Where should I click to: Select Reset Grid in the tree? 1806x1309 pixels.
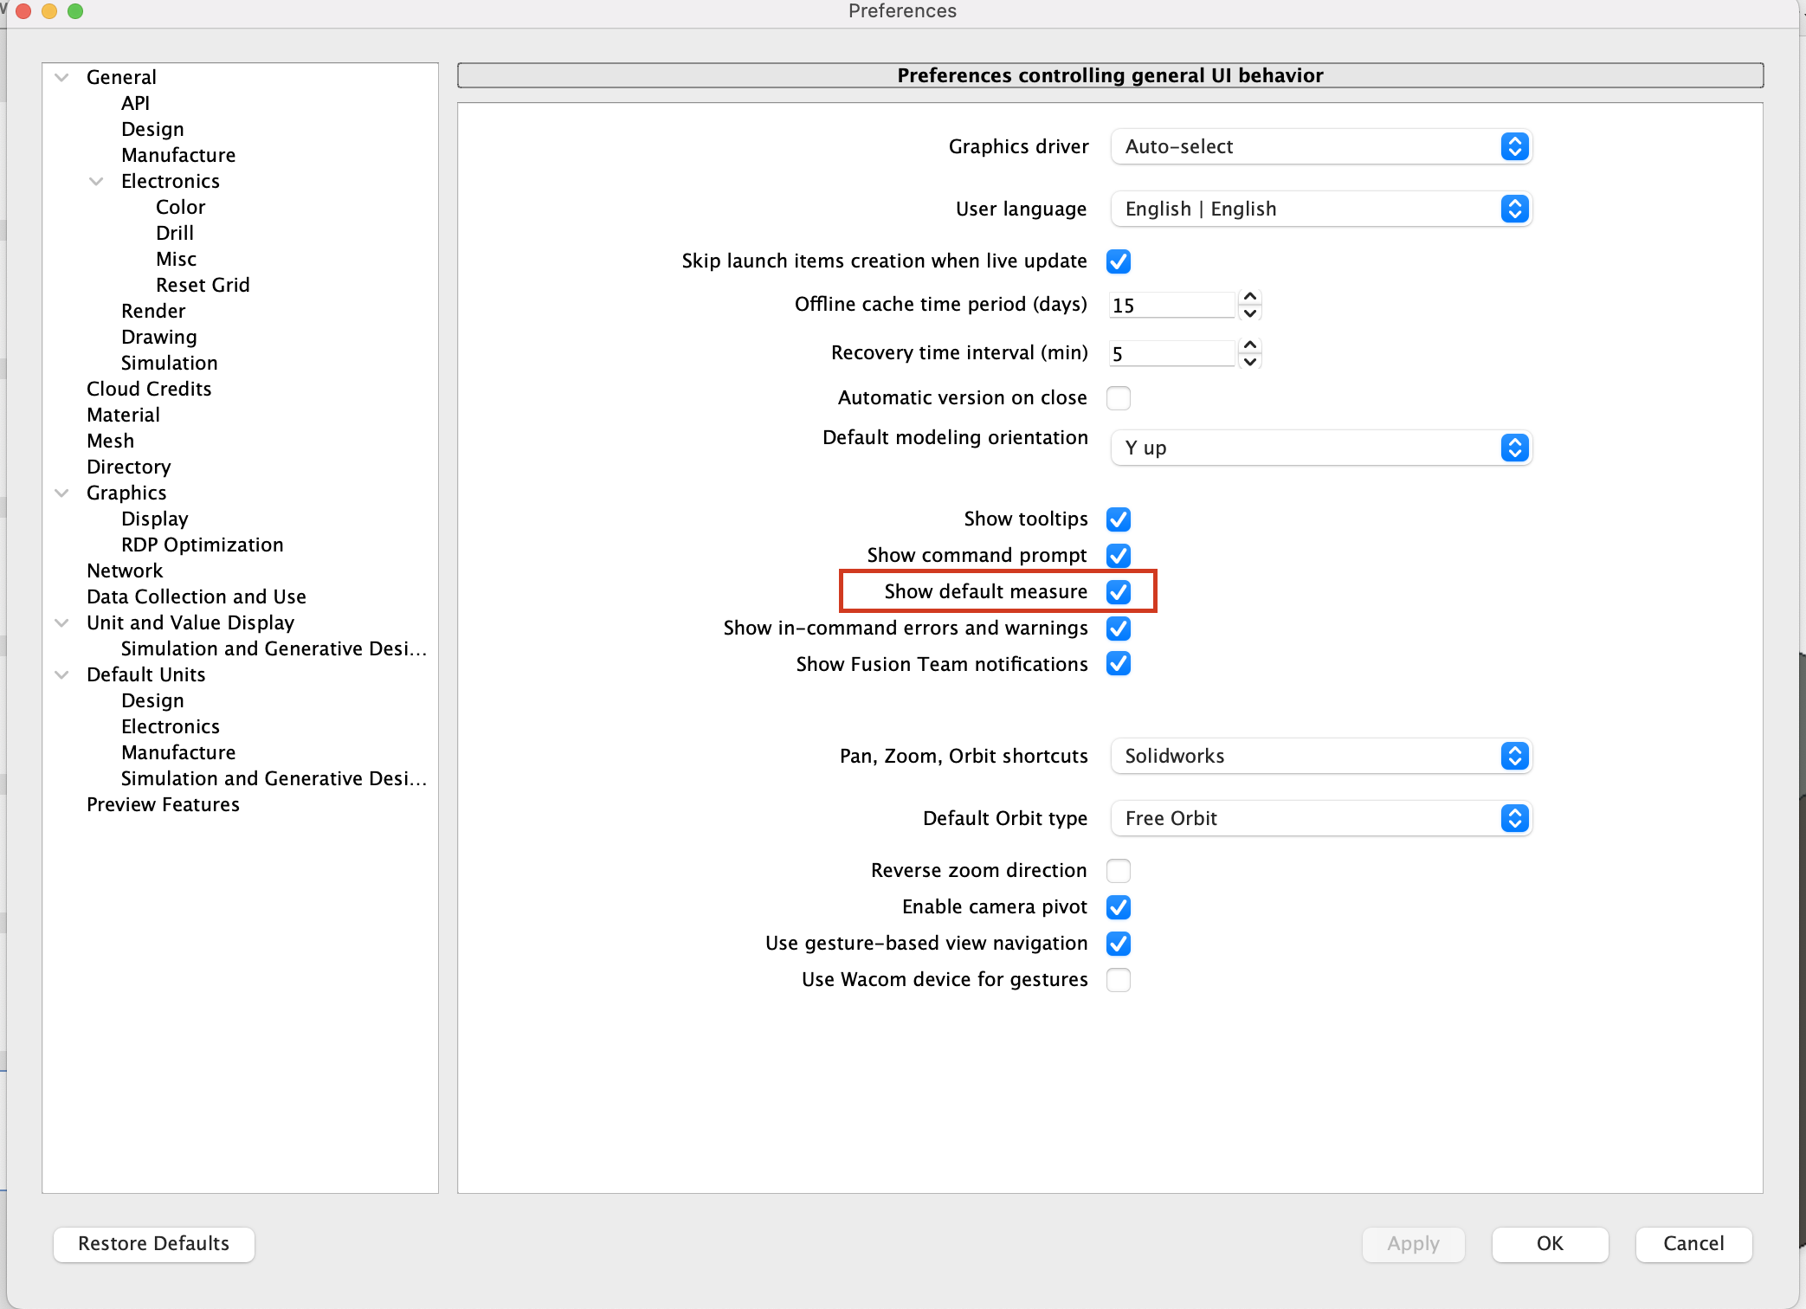click(x=203, y=286)
